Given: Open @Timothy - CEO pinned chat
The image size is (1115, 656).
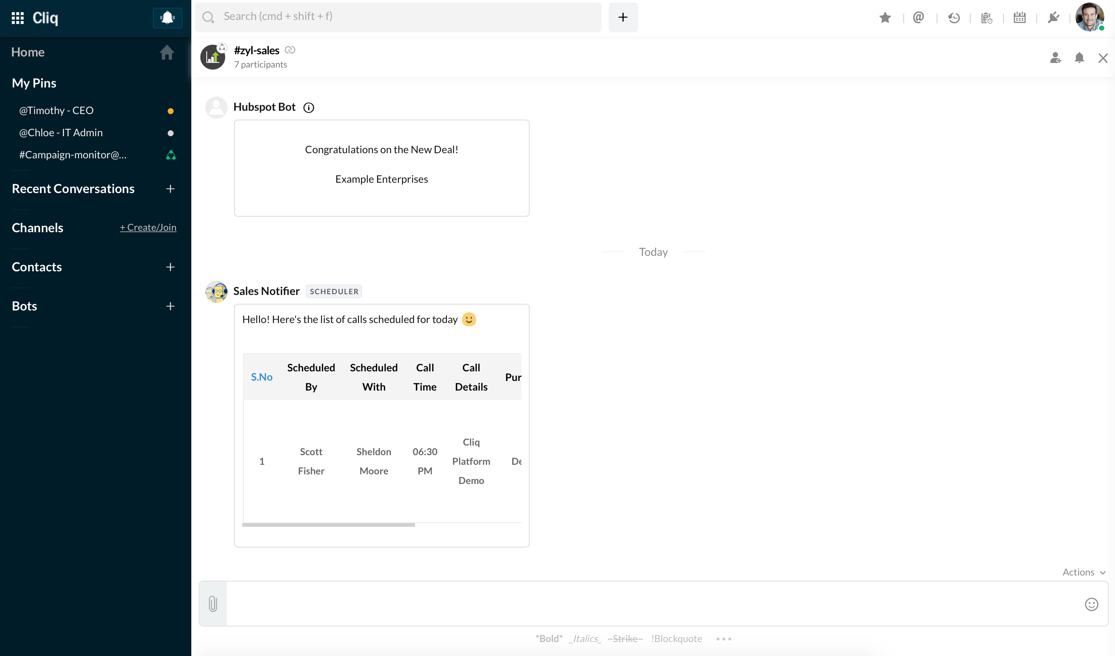Looking at the screenshot, I should click(x=56, y=111).
